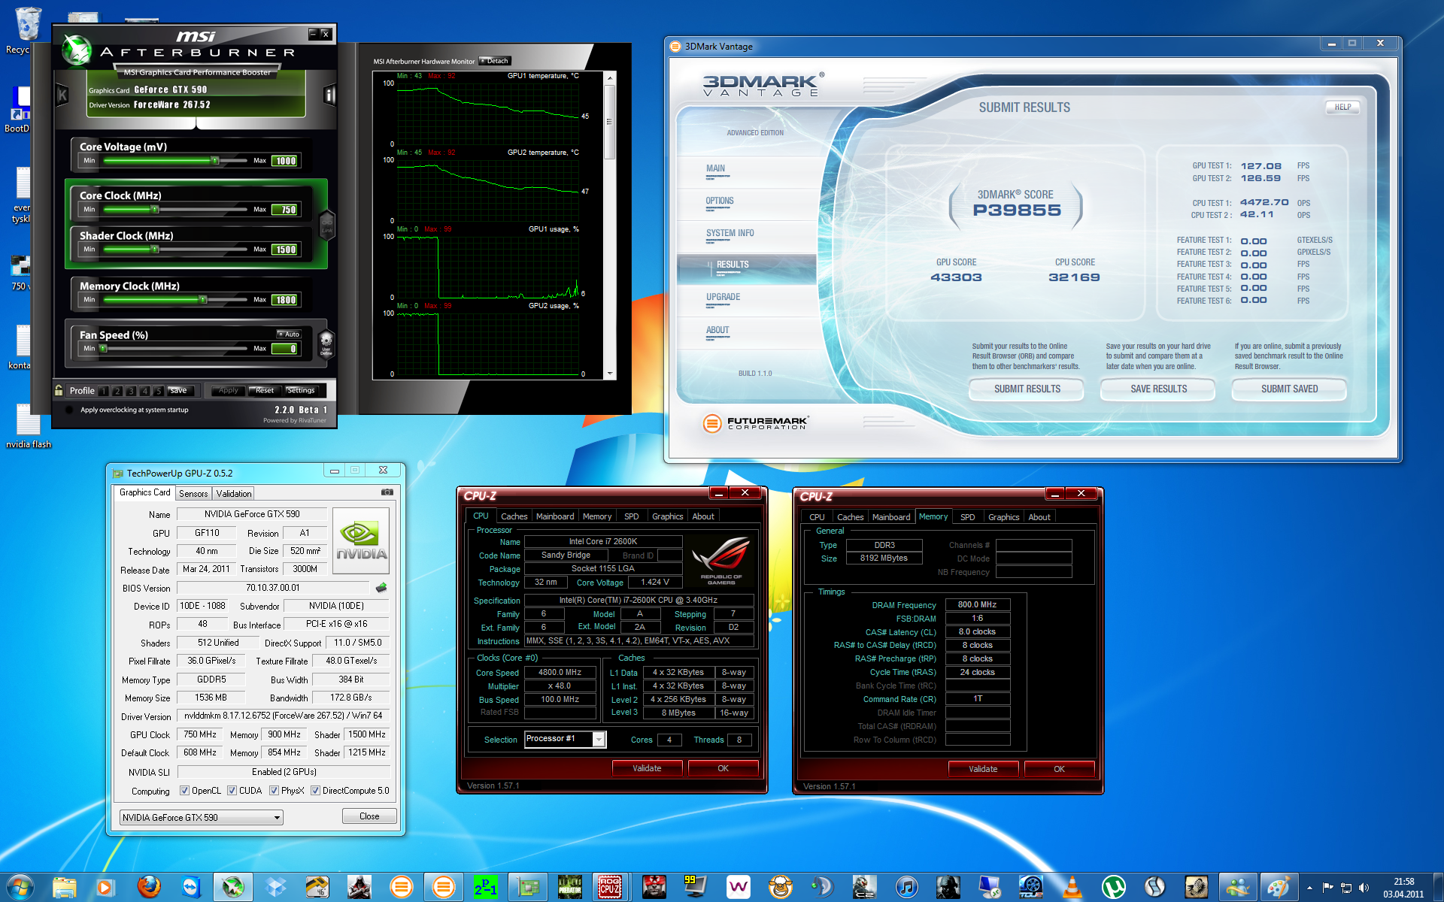Switch to the Mainboard tab in left CPU-Z
The width and height of the screenshot is (1444, 902).
(555, 516)
